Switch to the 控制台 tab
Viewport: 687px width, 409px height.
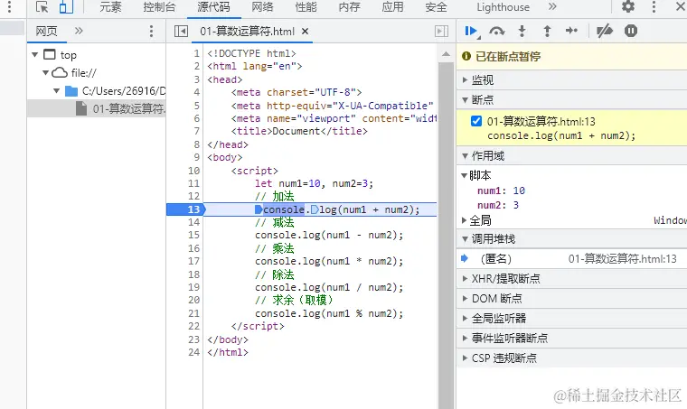click(159, 7)
